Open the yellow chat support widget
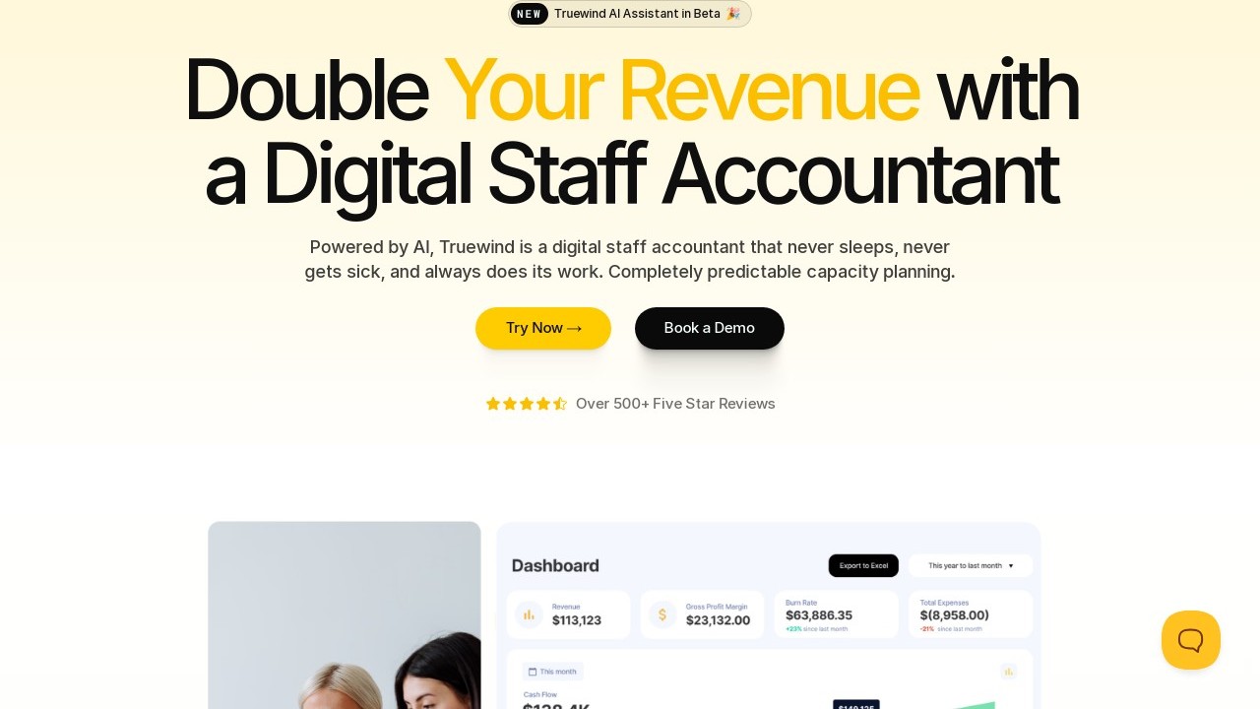1260x709 pixels. tap(1191, 640)
